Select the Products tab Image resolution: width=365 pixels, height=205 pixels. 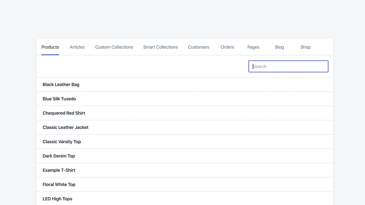click(50, 47)
